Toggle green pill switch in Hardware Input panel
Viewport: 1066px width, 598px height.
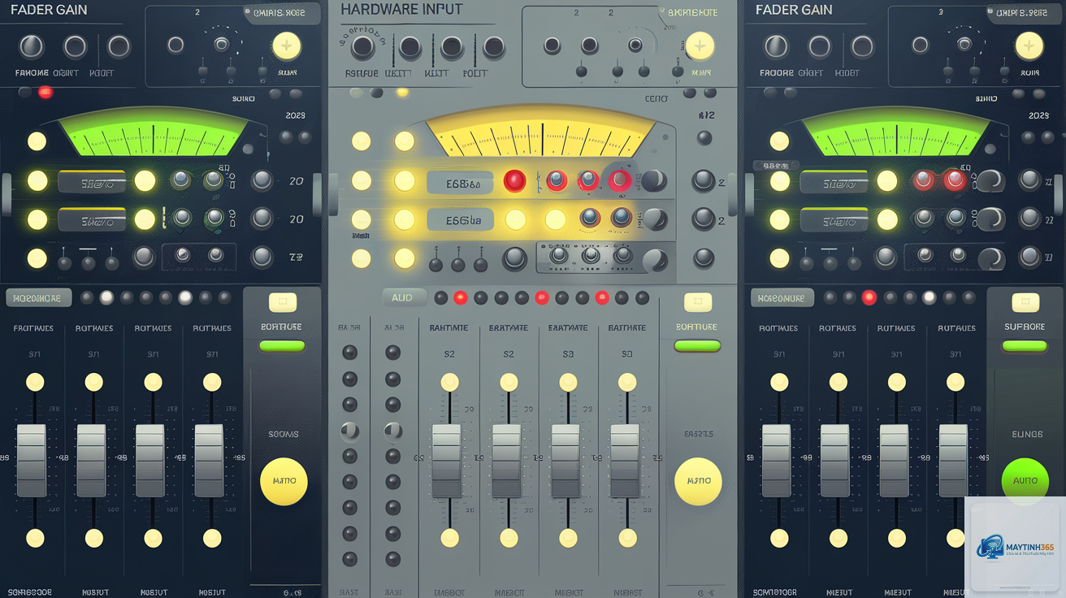click(x=697, y=345)
